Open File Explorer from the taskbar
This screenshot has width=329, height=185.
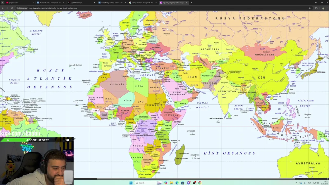coord(171,183)
